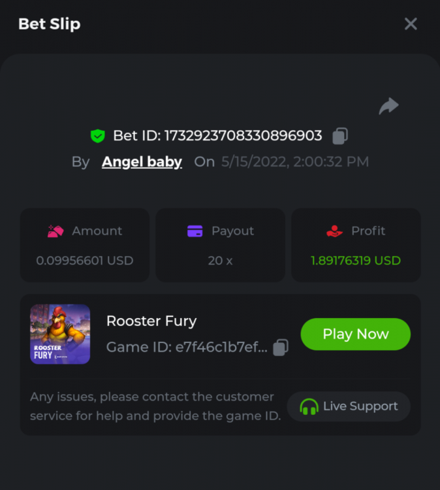440x490 pixels.
Task: Click the Amount money icon
Action: (x=55, y=231)
